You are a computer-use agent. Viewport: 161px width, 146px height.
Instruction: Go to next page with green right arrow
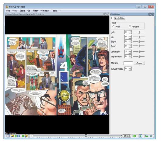[x=23, y=136]
